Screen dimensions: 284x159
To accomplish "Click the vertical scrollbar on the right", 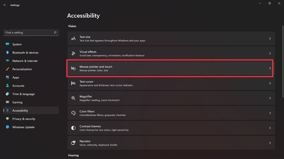I will coord(283,61).
